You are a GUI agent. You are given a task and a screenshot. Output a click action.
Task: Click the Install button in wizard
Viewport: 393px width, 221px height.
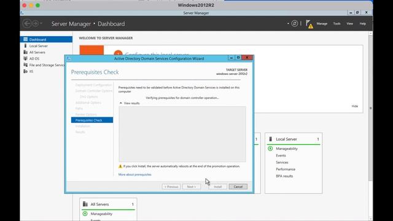tap(217, 187)
